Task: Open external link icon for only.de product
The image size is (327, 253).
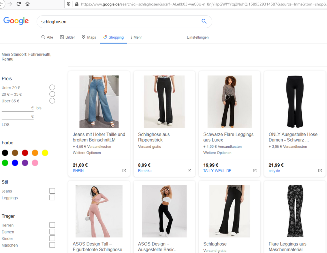Action: point(320,171)
